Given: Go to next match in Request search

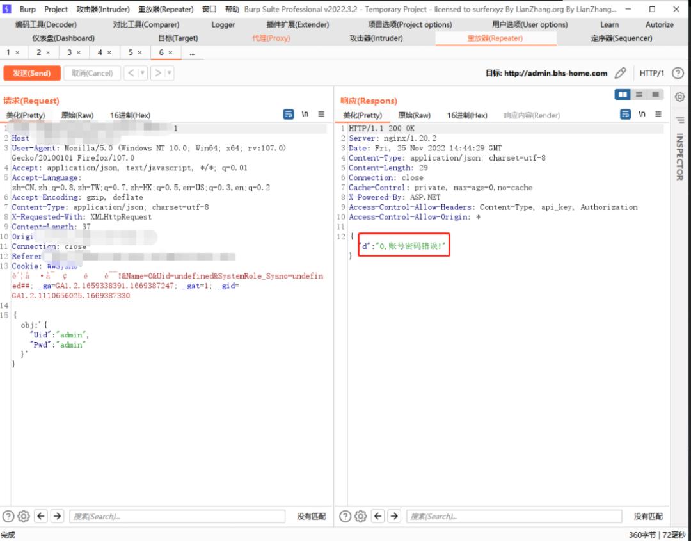Looking at the screenshot, I should tap(58, 516).
